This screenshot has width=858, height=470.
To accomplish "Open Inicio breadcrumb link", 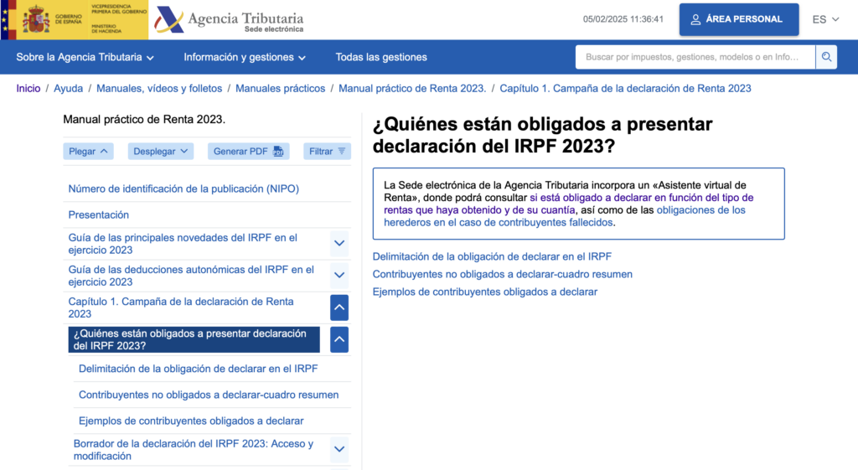I will pyautogui.click(x=28, y=88).
